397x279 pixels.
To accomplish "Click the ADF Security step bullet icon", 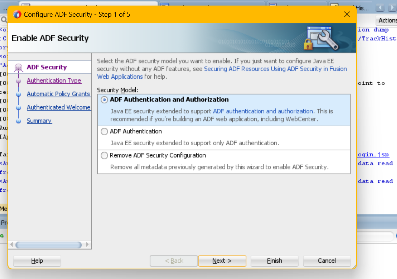I will pyautogui.click(x=18, y=68).
